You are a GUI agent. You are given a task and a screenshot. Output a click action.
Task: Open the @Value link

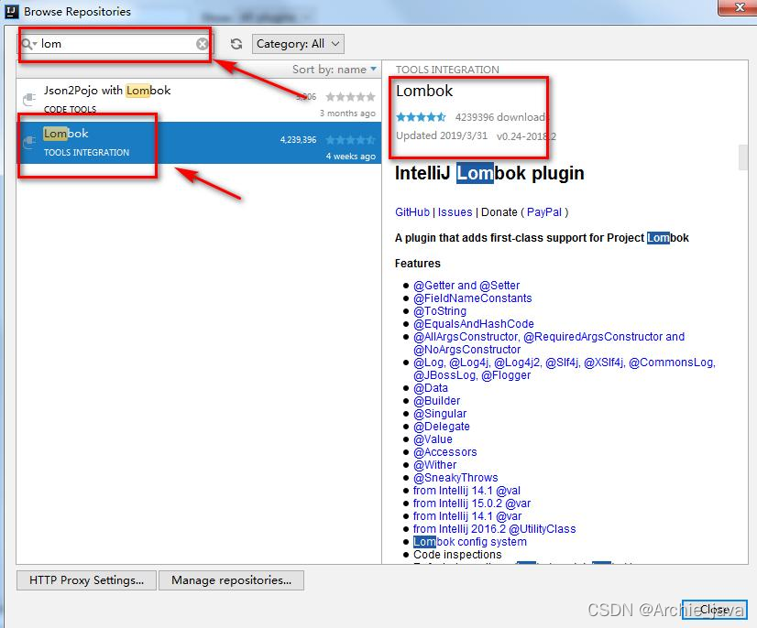pyautogui.click(x=433, y=439)
